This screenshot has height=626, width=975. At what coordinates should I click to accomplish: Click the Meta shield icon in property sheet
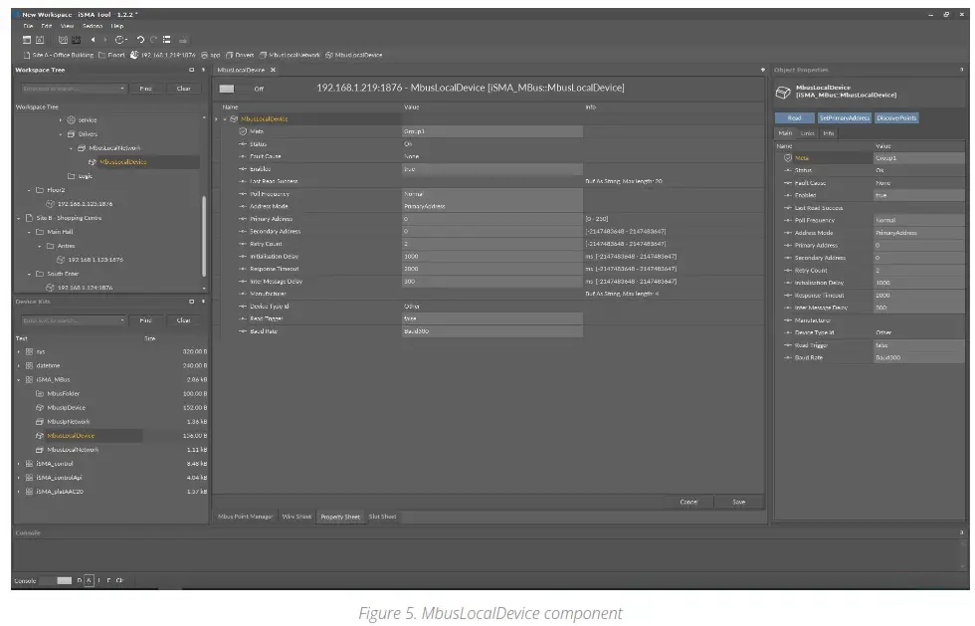tap(243, 131)
